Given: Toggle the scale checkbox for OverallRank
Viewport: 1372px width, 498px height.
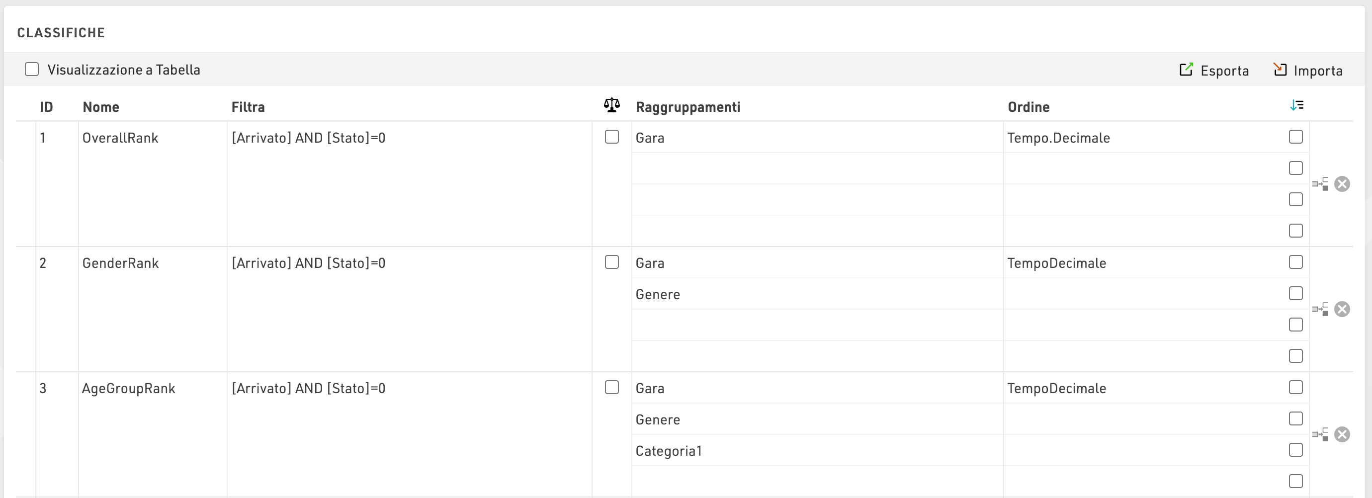Looking at the screenshot, I should coord(611,137).
